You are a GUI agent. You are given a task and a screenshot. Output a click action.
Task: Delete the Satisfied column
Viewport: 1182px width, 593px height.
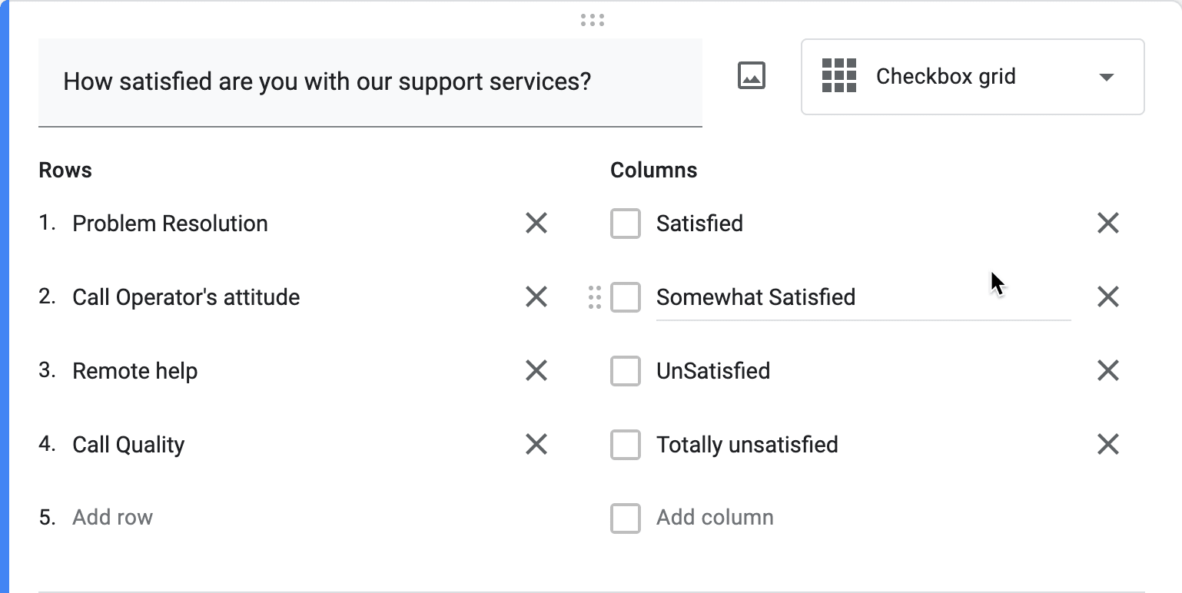[1107, 223]
